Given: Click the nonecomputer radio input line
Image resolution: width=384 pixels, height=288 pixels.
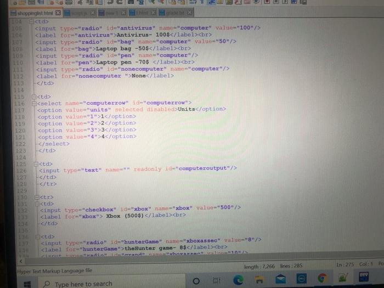Looking at the screenshot, I should coord(133,69).
